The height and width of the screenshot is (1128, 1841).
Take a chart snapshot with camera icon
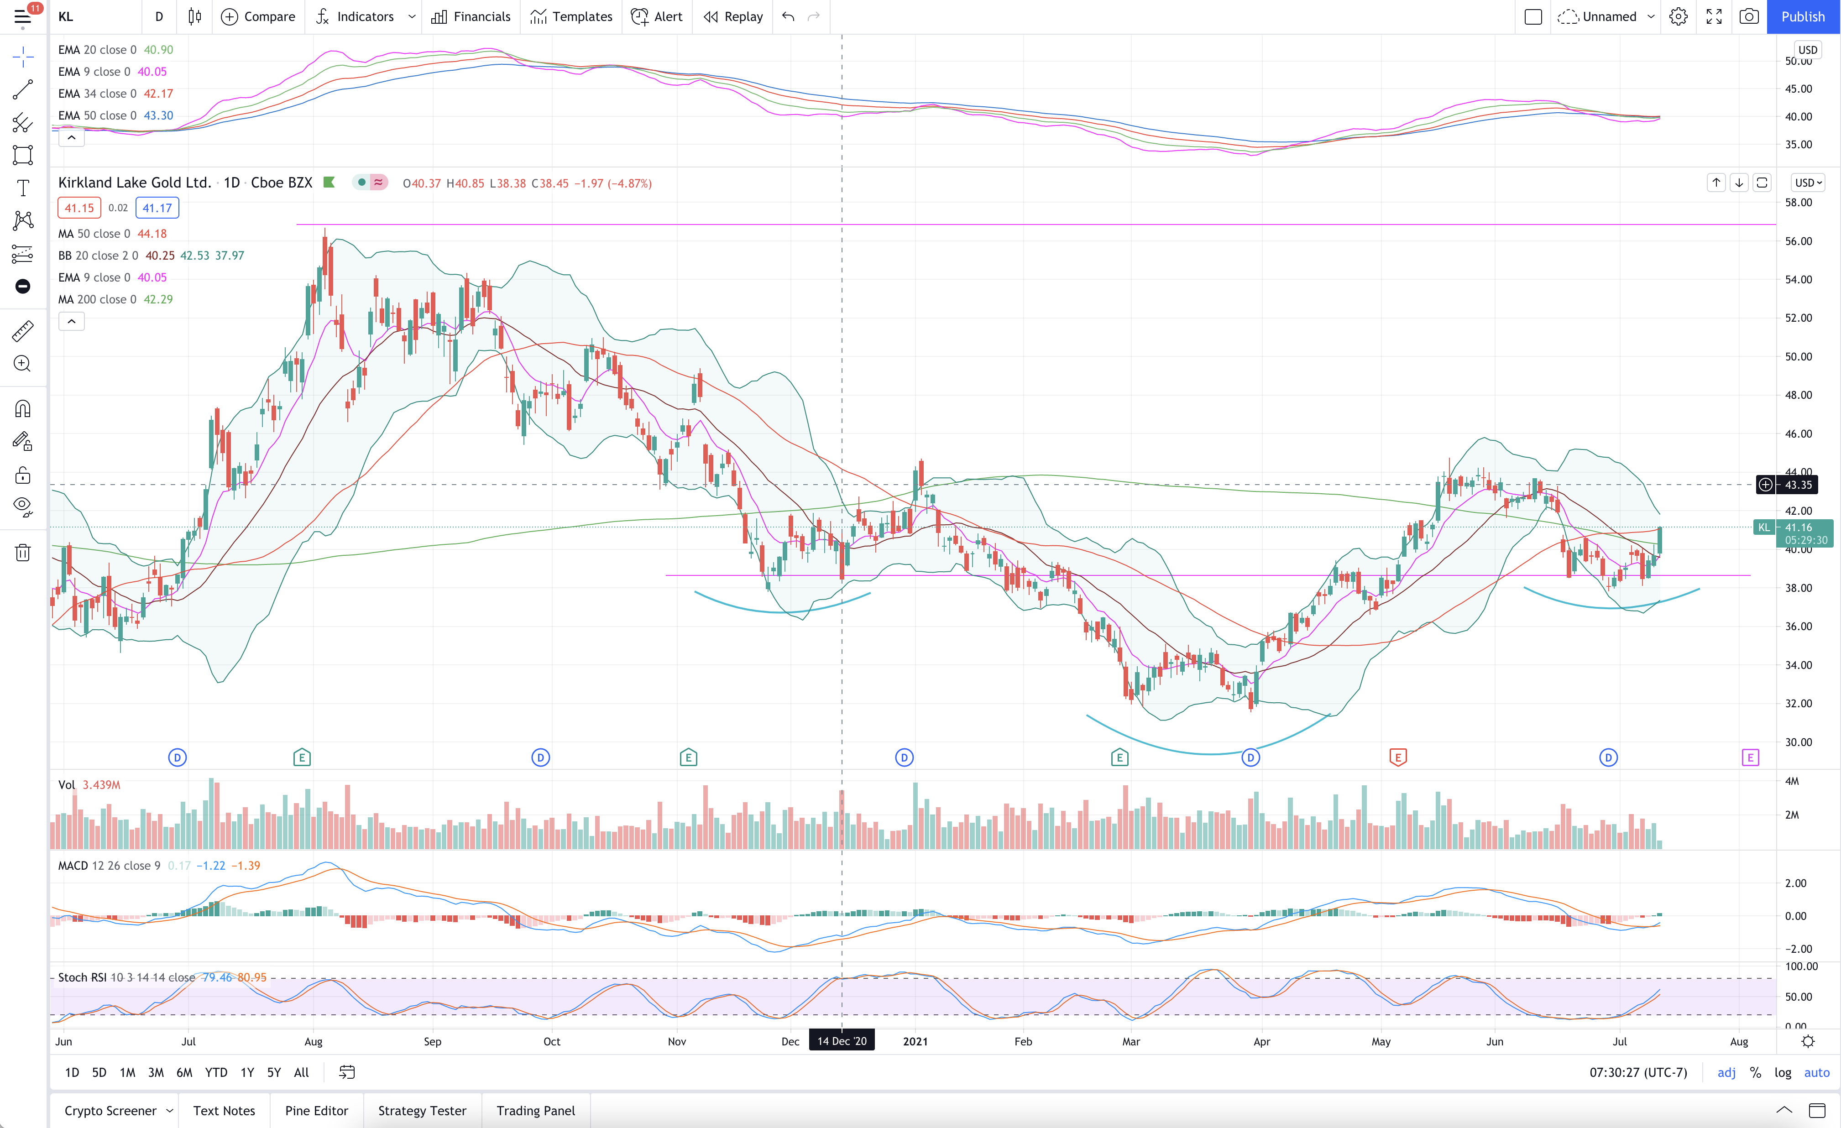1748,16
